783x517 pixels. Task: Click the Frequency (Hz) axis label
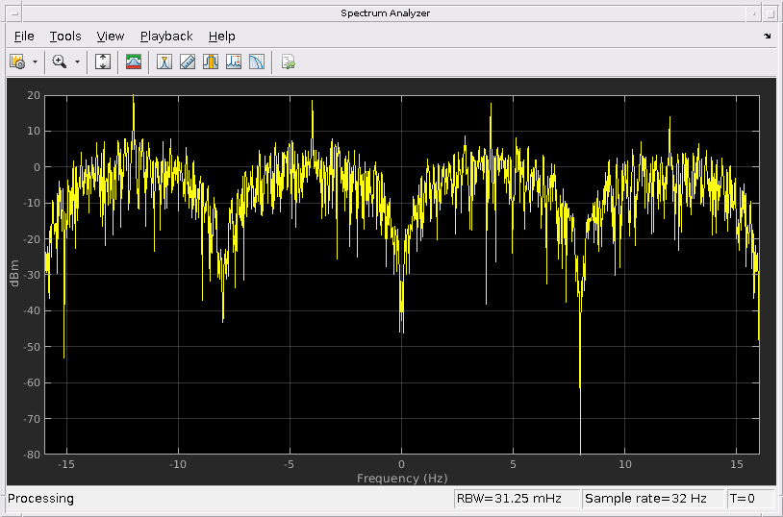(402, 478)
